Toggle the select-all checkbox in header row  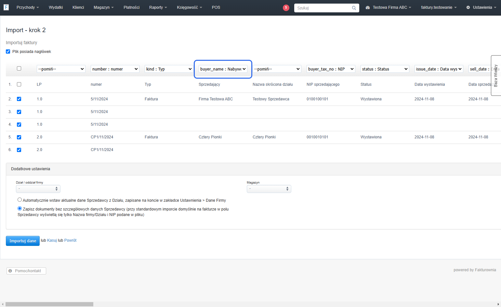(19, 69)
